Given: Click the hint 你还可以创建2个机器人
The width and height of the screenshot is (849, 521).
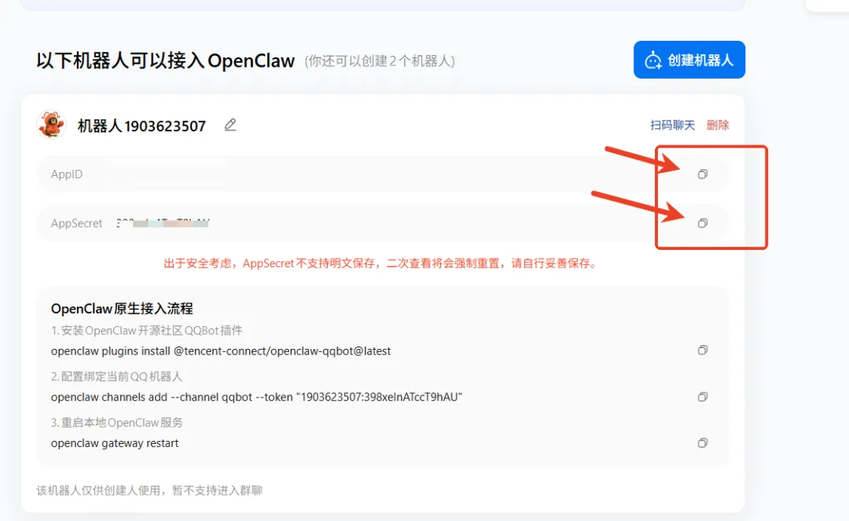Looking at the screenshot, I should (x=380, y=61).
